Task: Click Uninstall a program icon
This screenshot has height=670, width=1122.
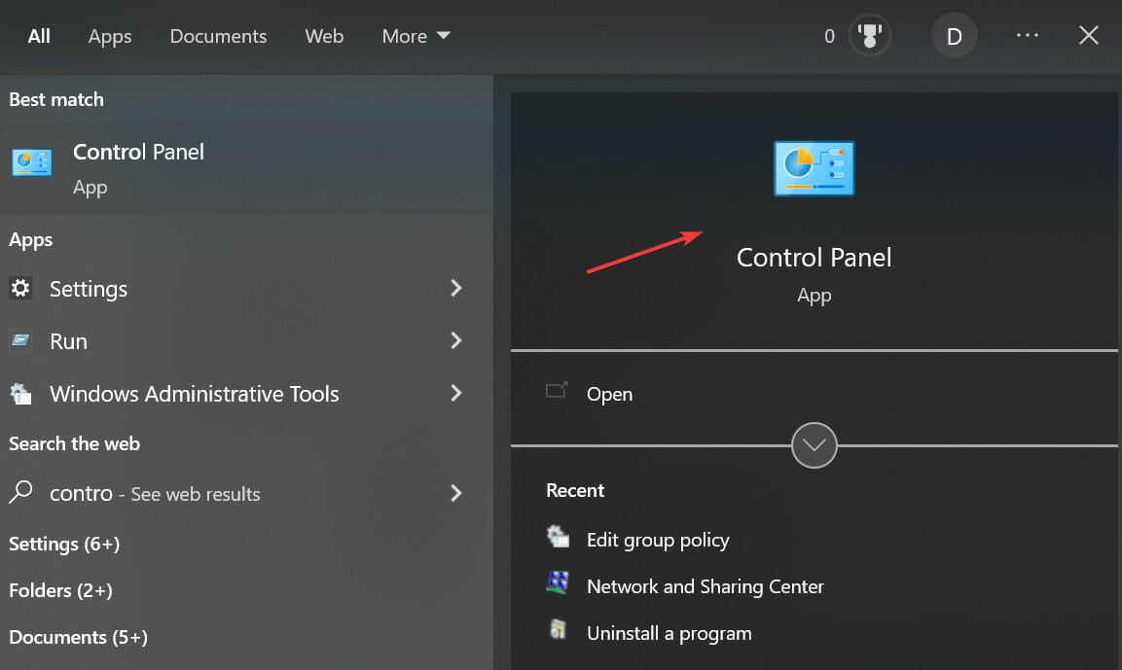Action: (x=558, y=629)
